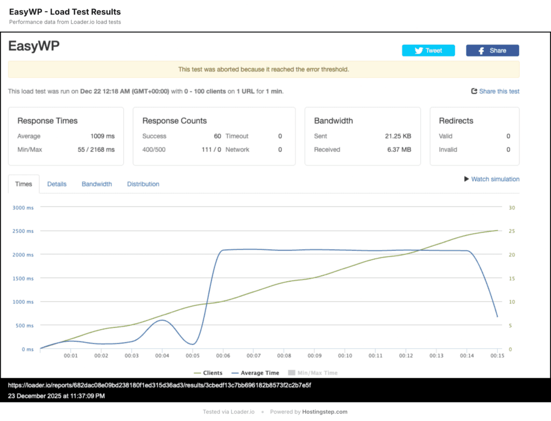Click the loader.io report URL
This screenshot has width=551, height=421.
point(159,386)
